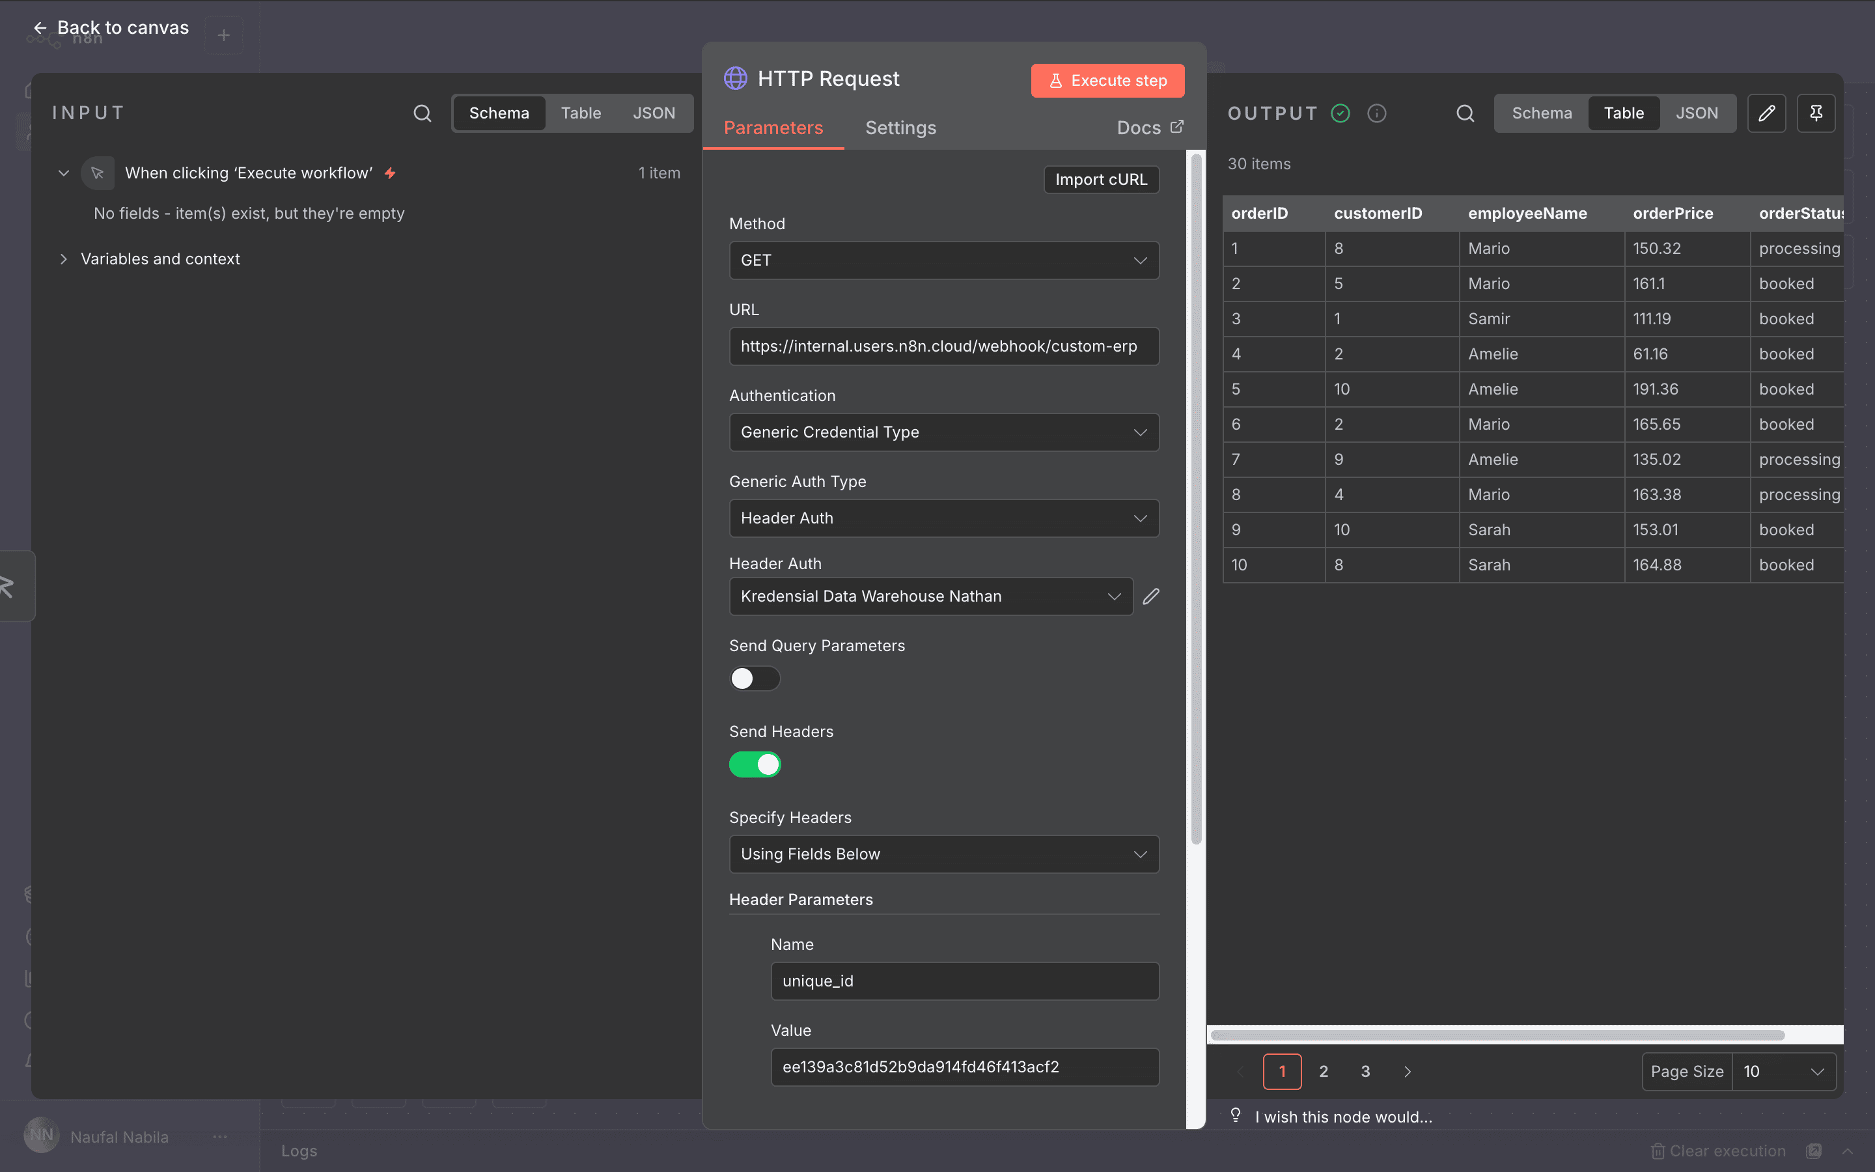
Task: Search the OUTPUT panel data
Action: [1465, 113]
